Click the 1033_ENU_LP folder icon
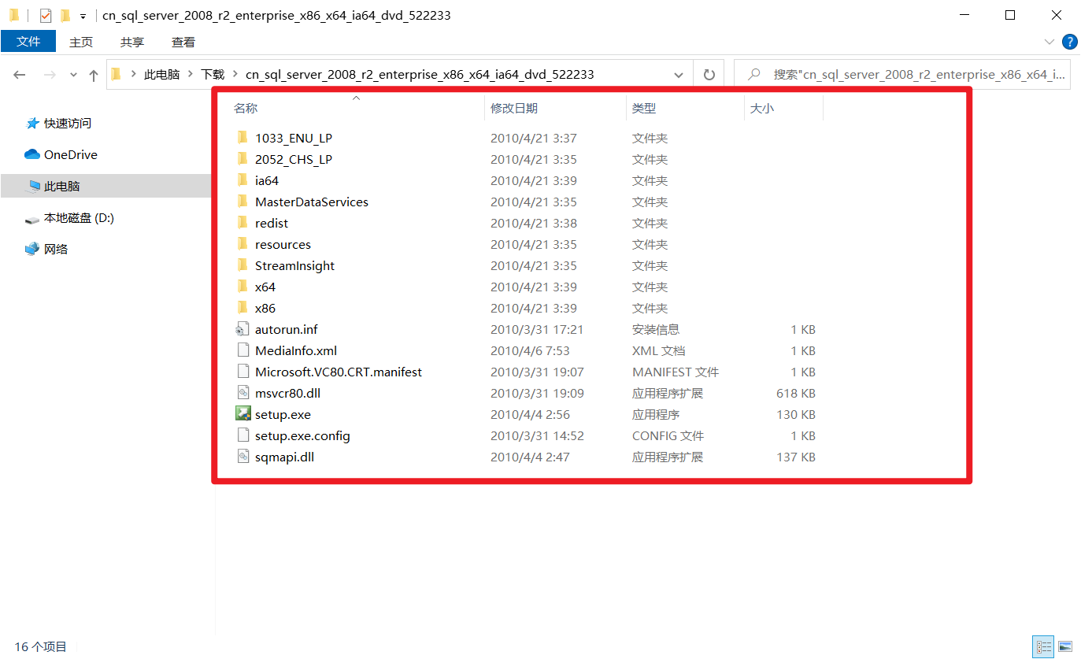The image size is (1081, 659). pos(242,138)
